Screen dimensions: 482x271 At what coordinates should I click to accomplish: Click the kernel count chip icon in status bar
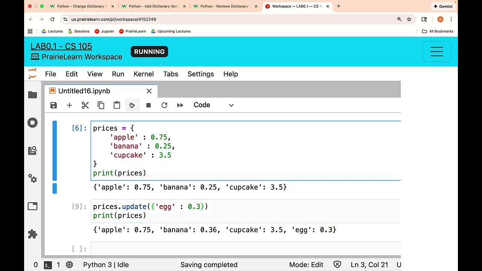tap(69, 265)
